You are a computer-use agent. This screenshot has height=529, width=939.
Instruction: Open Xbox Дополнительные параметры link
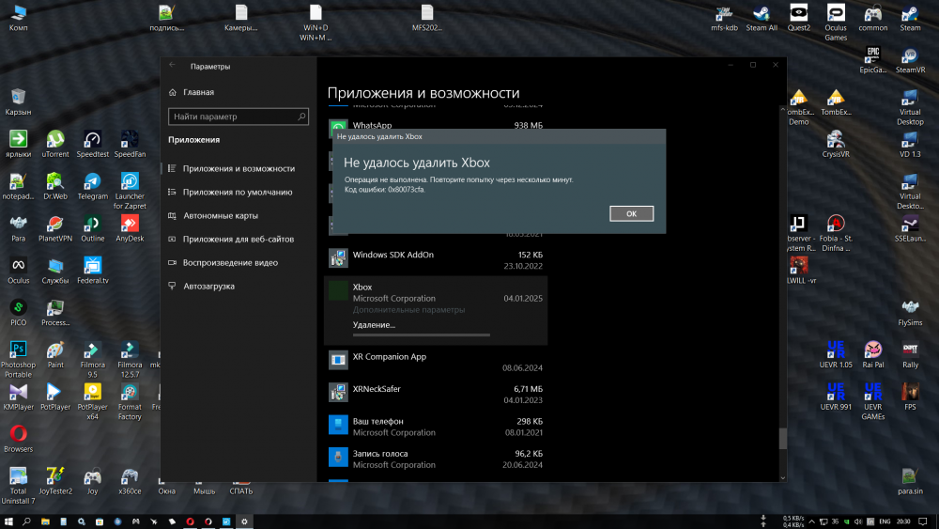(x=408, y=310)
